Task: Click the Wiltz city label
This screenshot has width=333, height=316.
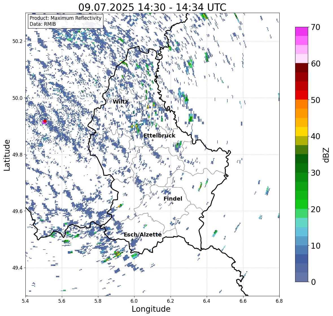Action: [x=120, y=102]
